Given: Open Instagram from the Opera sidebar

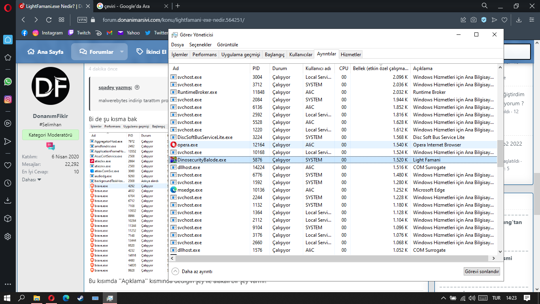Looking at the screenshot, I should pos(8,99).
